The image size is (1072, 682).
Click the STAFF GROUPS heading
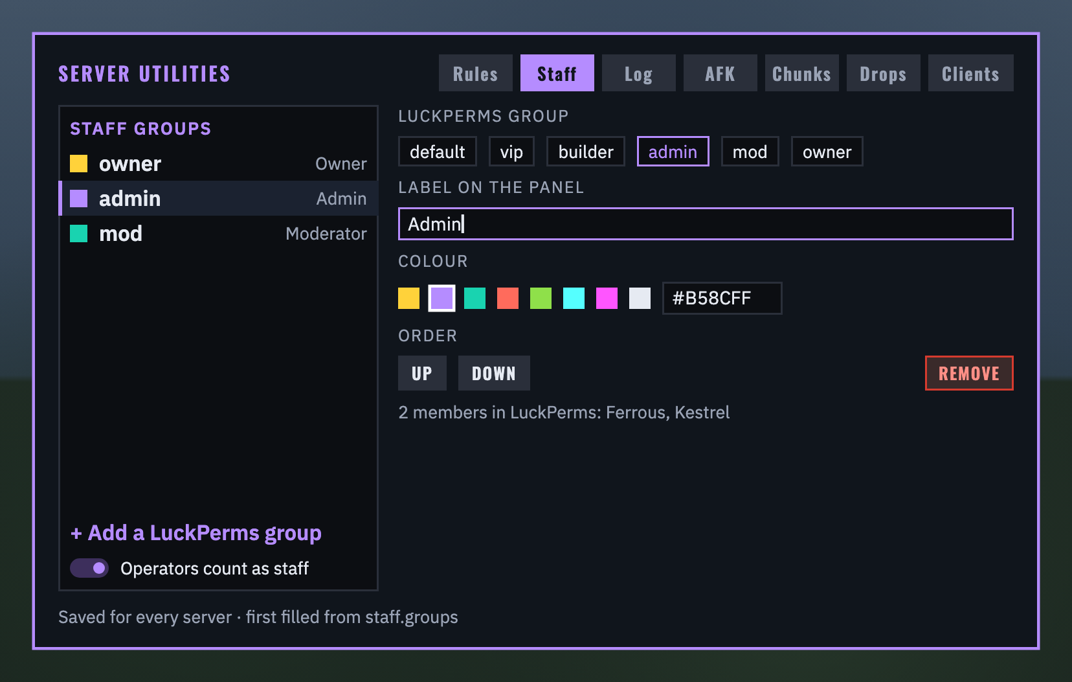(x=140, y=129)
